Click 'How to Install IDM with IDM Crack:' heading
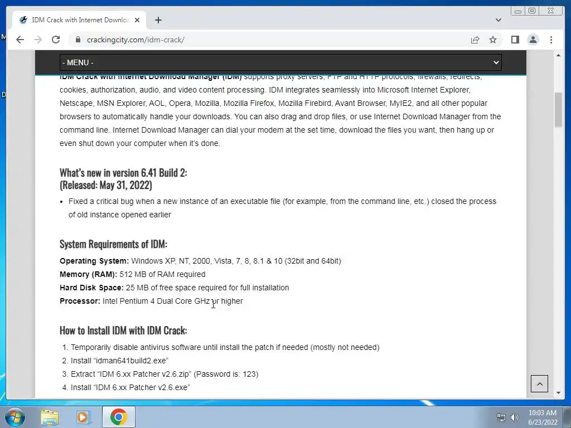 [123, 330]
